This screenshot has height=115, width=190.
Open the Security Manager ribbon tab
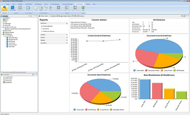(55, 4)
